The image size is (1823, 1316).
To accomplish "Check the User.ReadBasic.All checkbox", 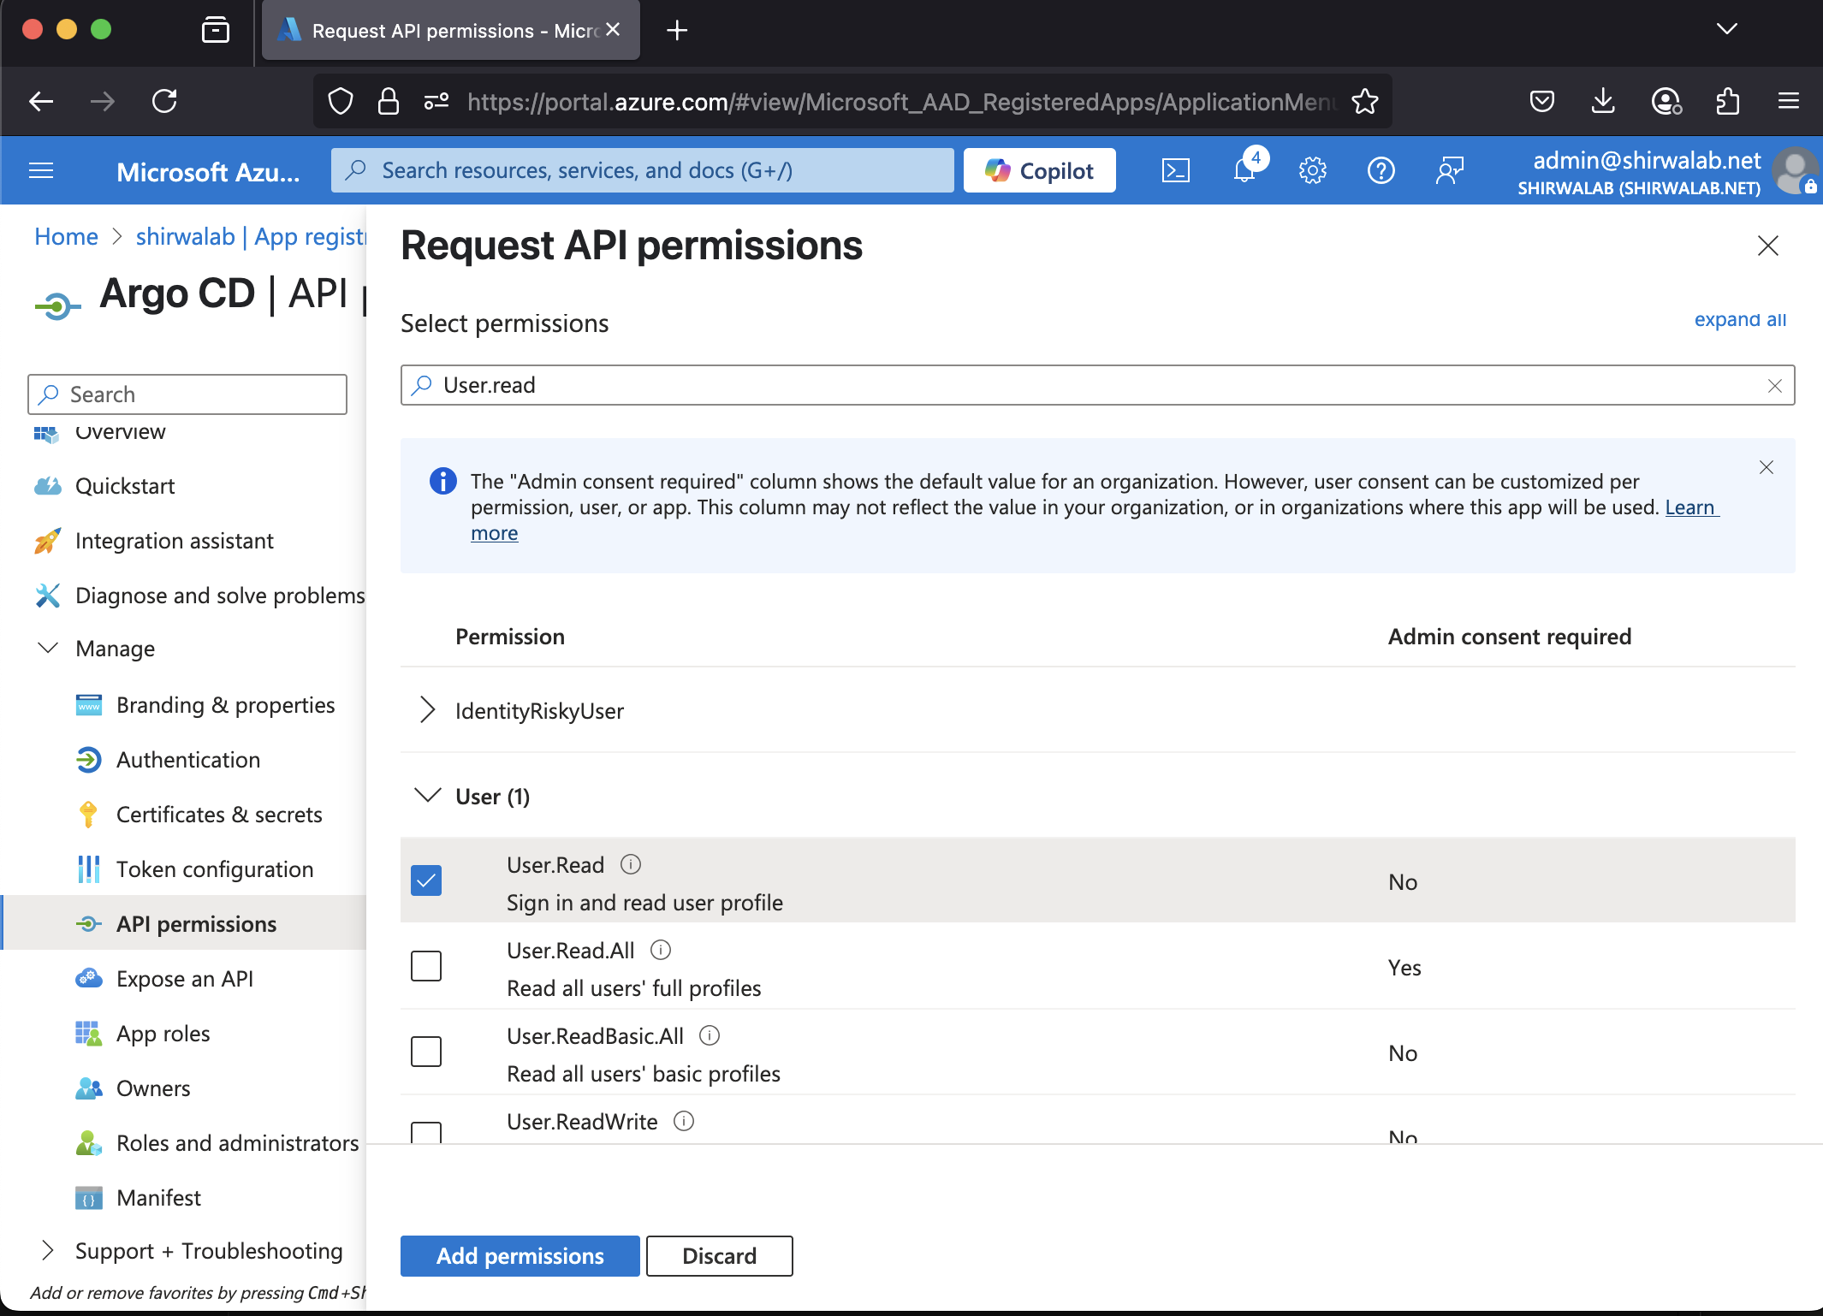I will click(x=426, y=1052).
